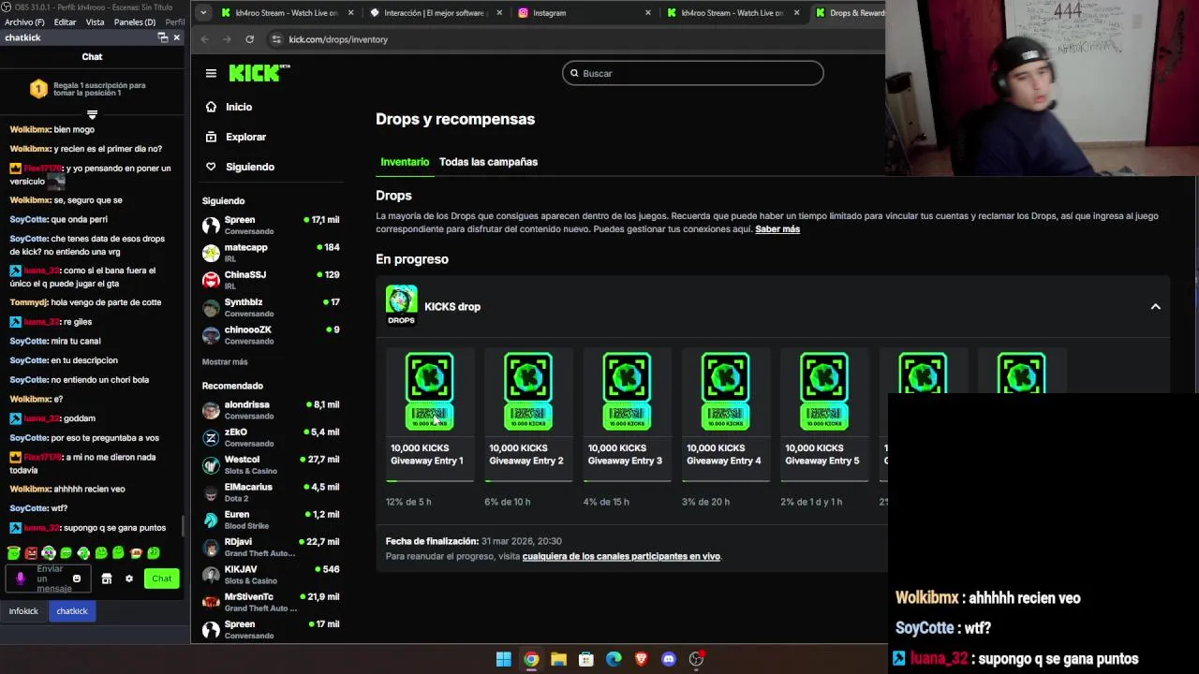Open Editar menu in OBS
This screenshot has width=1199, height=674.
click(x=65, y=22)
